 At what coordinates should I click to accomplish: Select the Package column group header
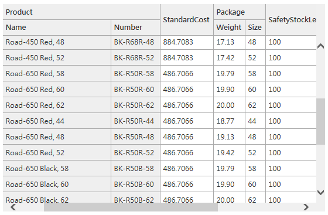(x=240, y=12)
